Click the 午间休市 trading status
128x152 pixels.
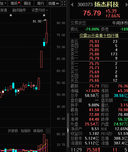120,23
